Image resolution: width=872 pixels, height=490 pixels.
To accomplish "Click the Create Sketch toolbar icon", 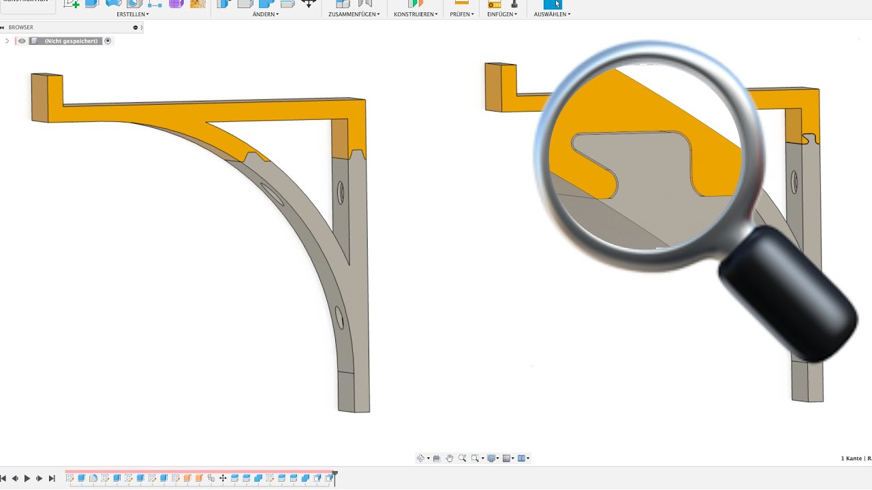I will pos(72,3).
